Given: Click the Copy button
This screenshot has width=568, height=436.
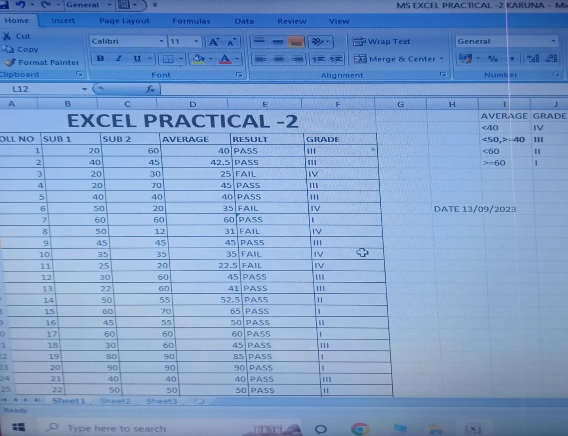Looking at the screenshot, I should (x=21, y=49).
